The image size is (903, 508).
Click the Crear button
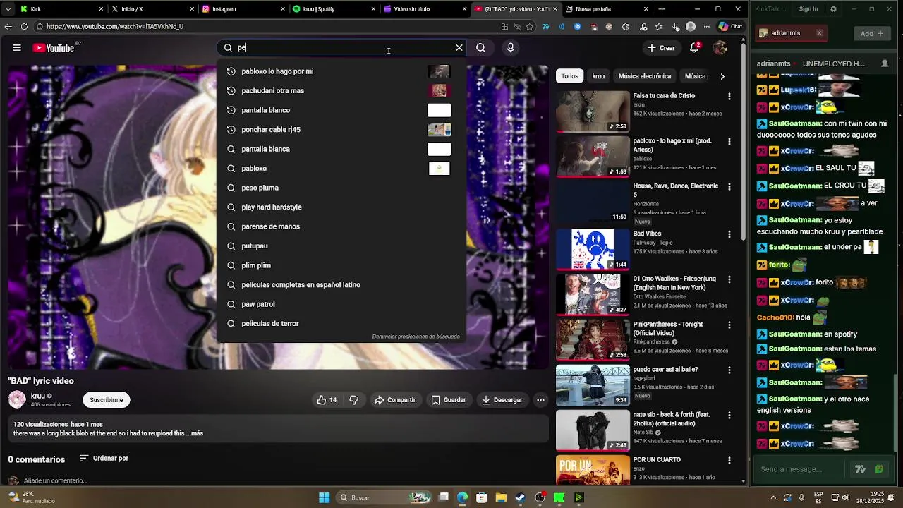[661, 48]
